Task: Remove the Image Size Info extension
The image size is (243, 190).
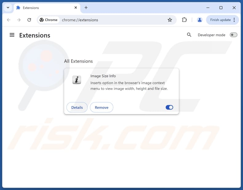Action: coord(102,107)
